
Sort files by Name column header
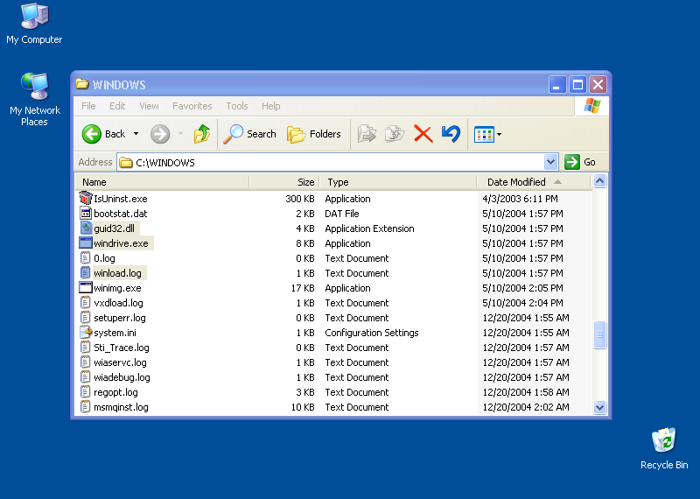coord(162,182)
